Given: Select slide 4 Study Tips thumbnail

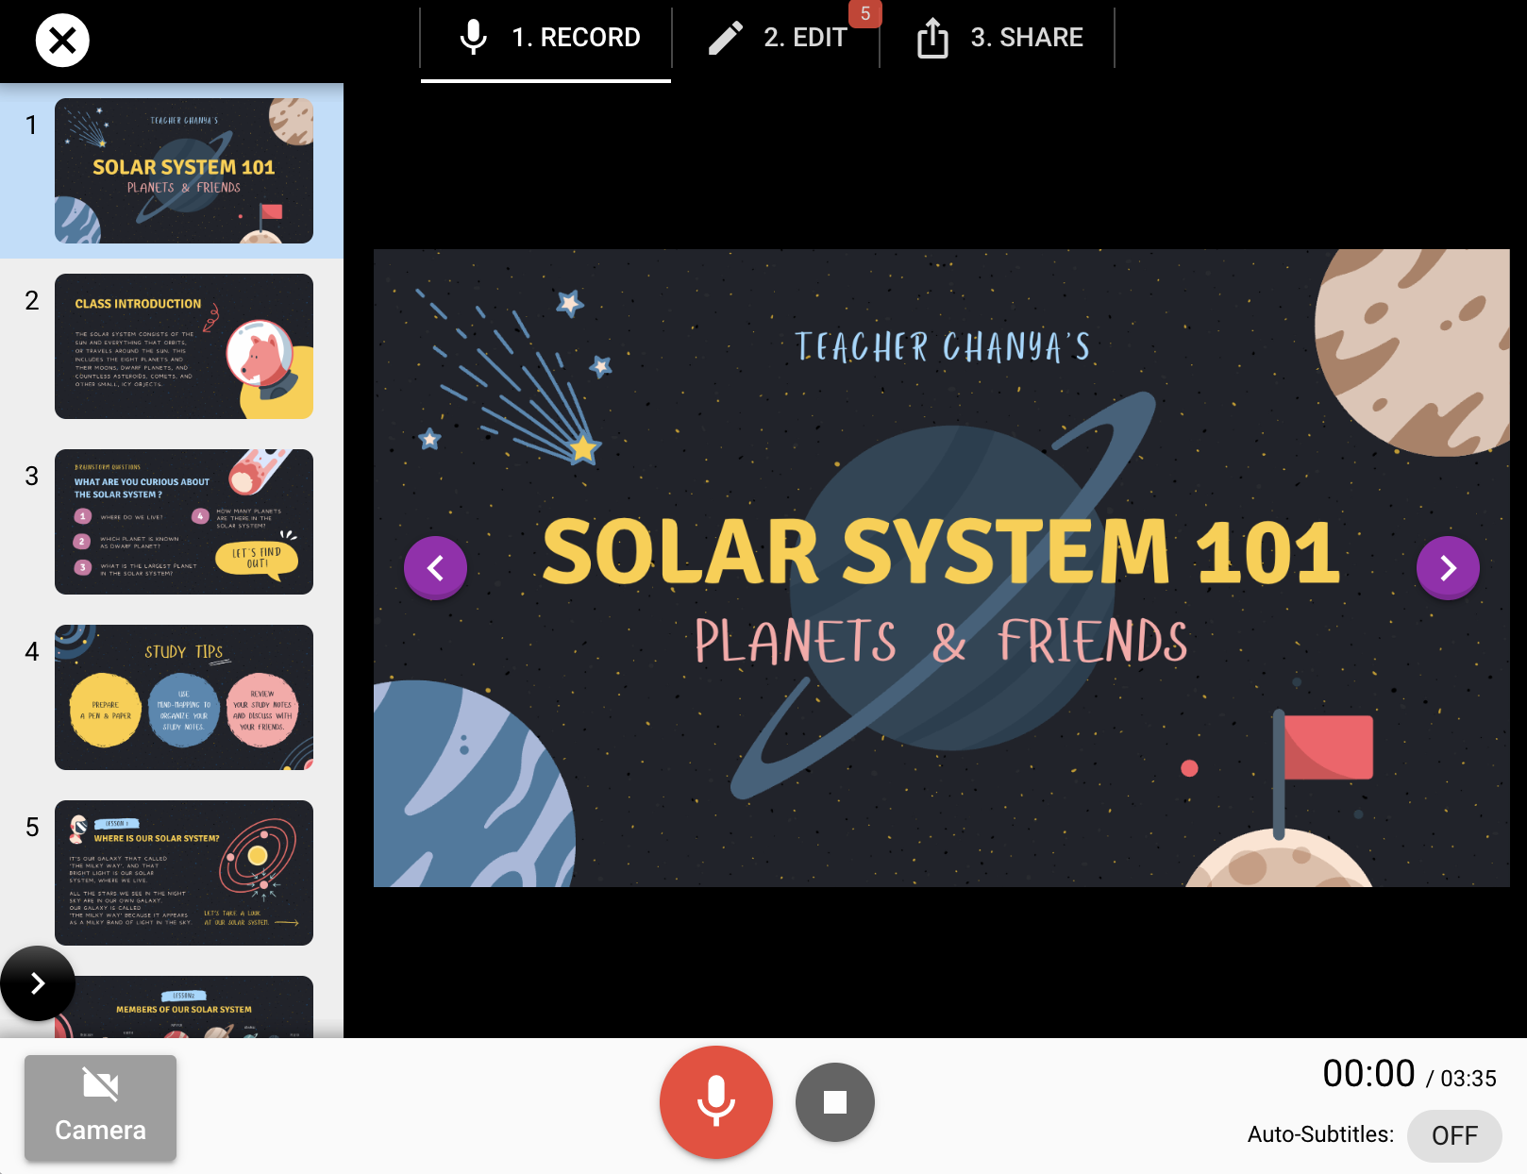Looking at the screenshot, I should point(184,697).
